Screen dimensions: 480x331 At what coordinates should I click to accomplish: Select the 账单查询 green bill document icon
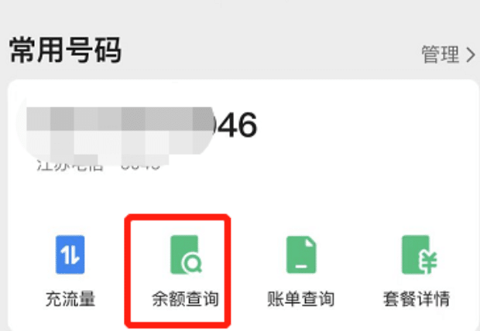coord(301,254)
